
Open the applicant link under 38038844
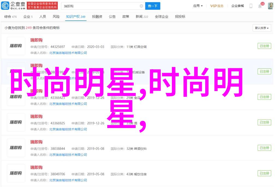pyautogui.click(x=68, y=155)
